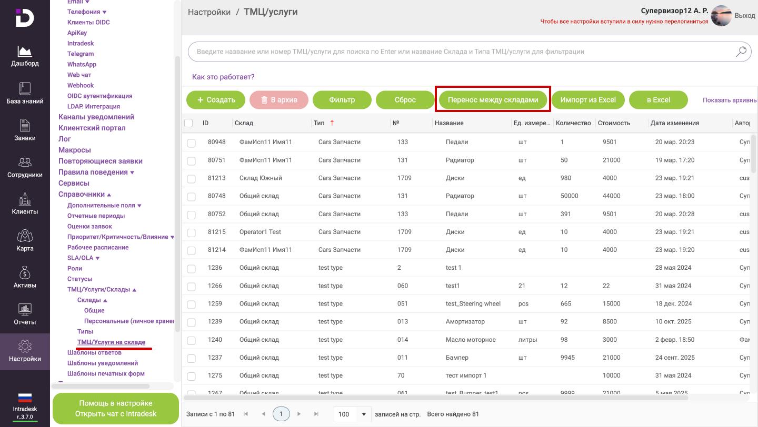This screenshot has width=758, height=427.
Task: Open the Карта map icon
Action: (x=25, y=236)
